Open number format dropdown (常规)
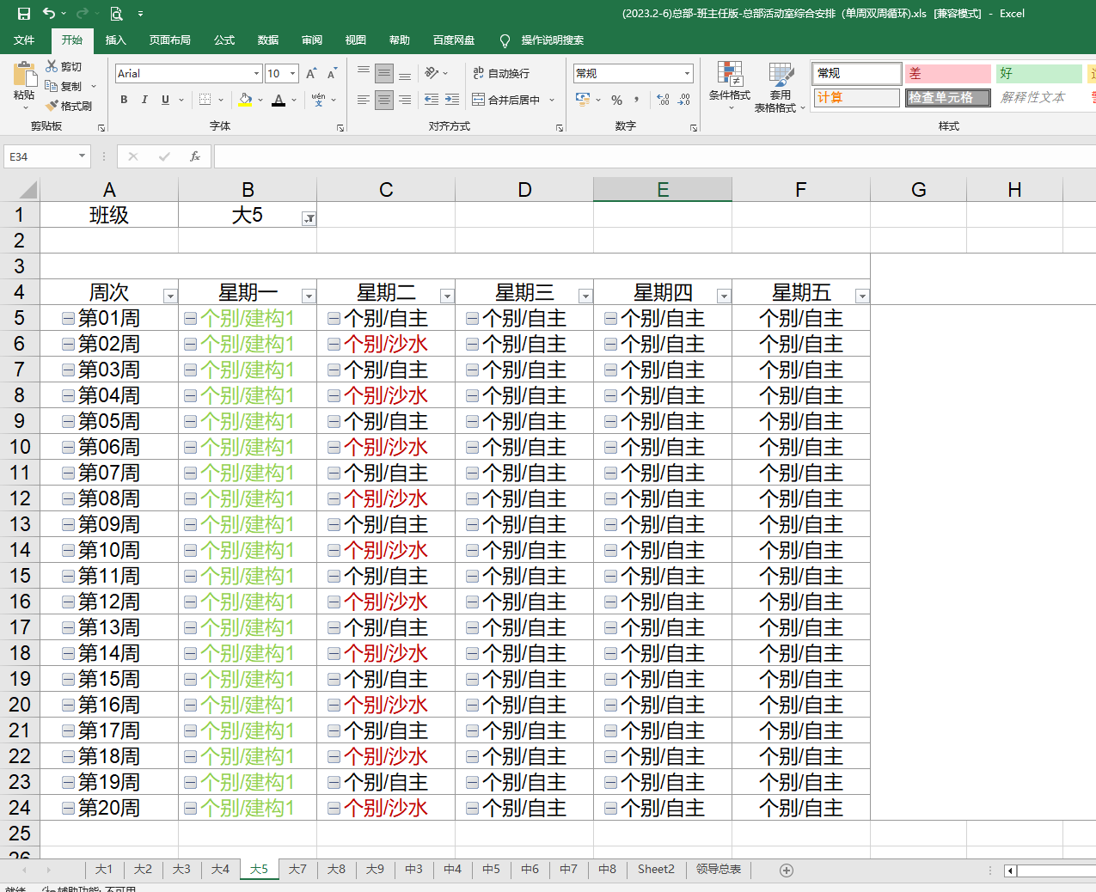Image resolution: width=1096 pixels, height=892 pixels. [687, 74]
